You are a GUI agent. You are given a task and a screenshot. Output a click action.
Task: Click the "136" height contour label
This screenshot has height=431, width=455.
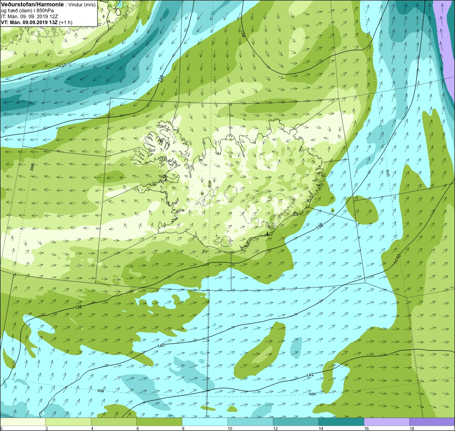(243, 33)
